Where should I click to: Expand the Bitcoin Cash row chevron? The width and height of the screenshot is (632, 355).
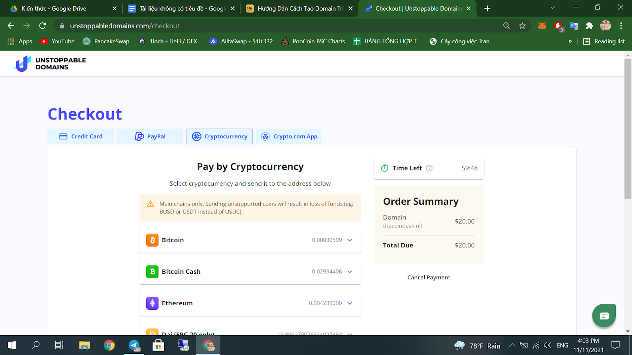click(350, 272)
